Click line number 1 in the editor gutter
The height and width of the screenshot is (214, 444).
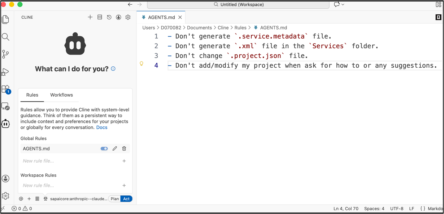[x=156, y=36]
